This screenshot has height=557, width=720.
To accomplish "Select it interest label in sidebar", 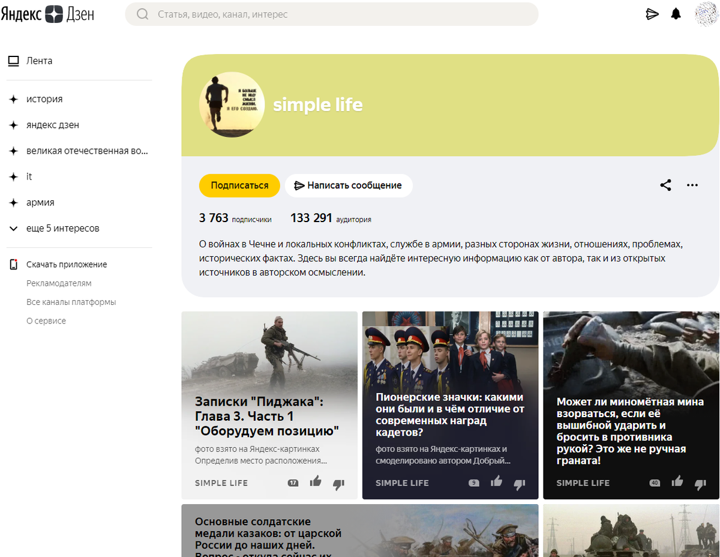I will pyautogui.click(x=29, y=176).
